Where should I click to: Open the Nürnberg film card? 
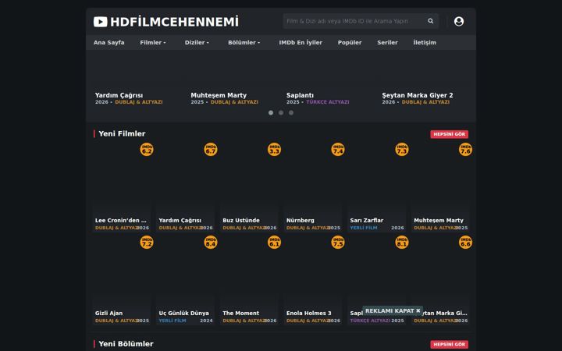click(313, 188)
